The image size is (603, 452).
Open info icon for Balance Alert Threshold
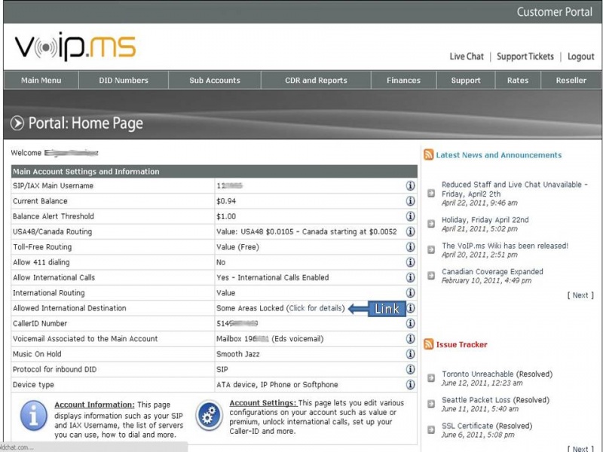click(410, 216)
